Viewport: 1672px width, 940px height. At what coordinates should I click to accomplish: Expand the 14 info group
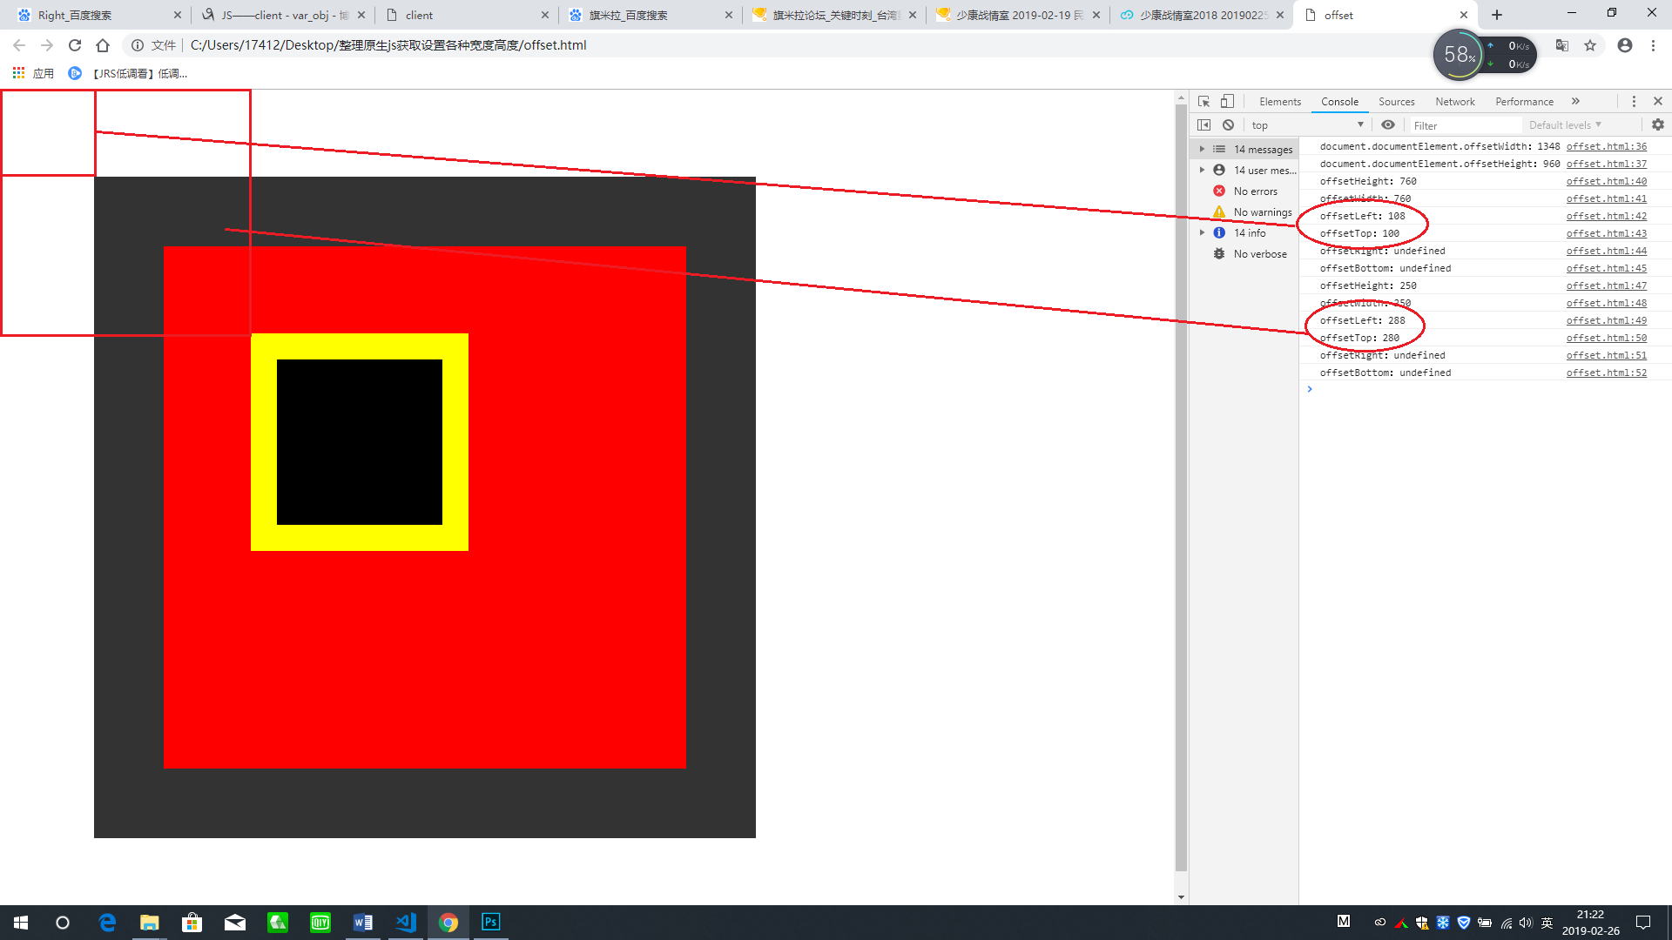(1202, 232)
